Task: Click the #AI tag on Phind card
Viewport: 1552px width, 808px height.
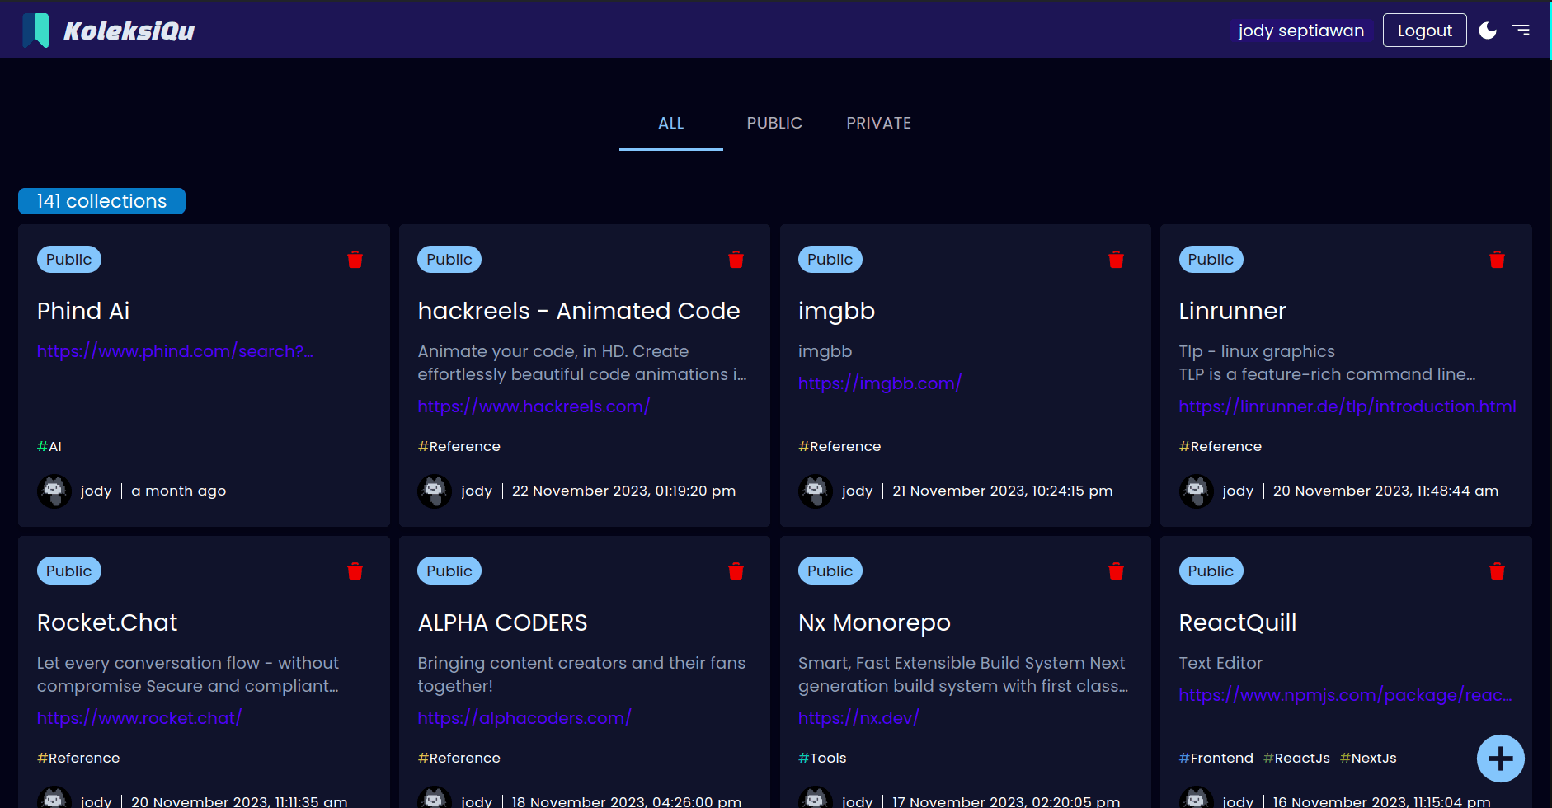Action: pos(49,446)
